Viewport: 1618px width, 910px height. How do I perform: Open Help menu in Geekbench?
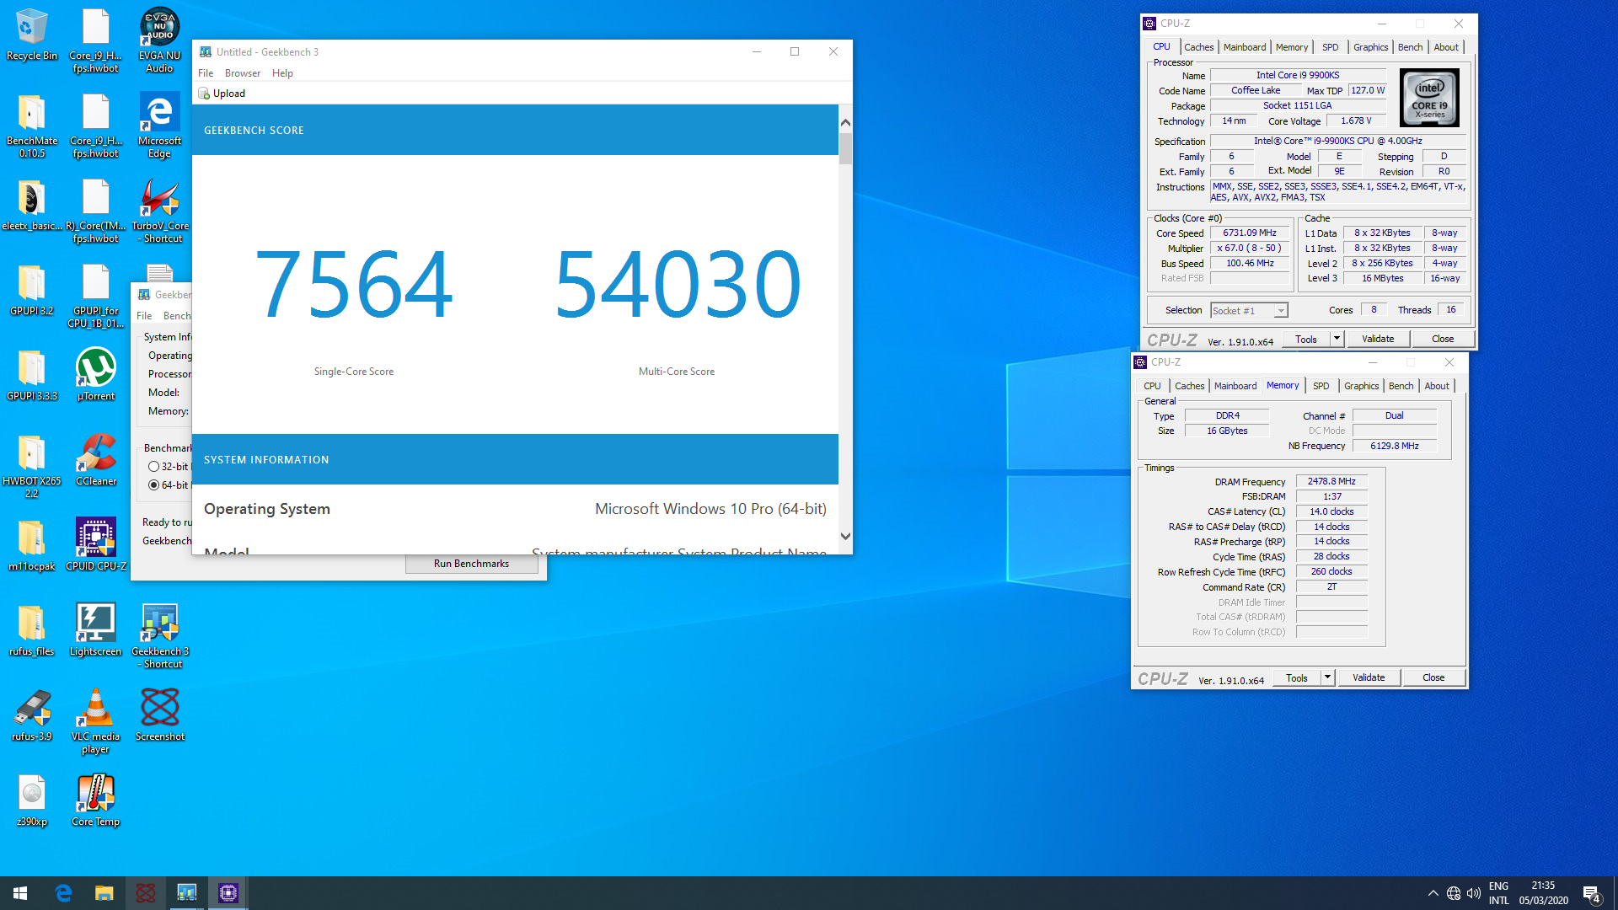click(282, 73)
